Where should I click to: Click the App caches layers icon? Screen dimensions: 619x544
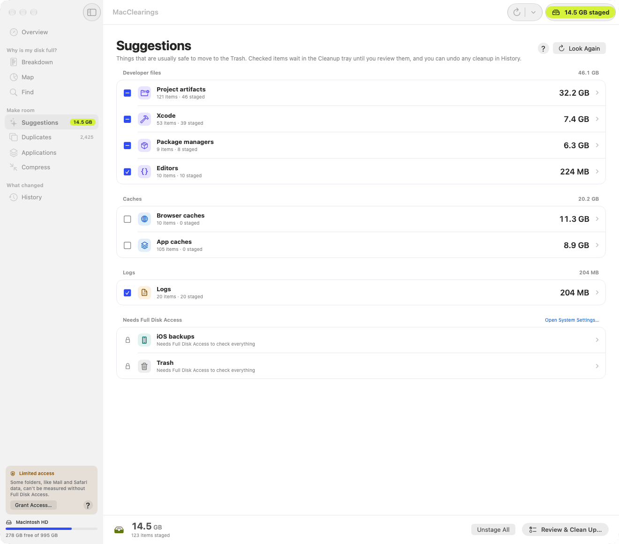(144, 245)
